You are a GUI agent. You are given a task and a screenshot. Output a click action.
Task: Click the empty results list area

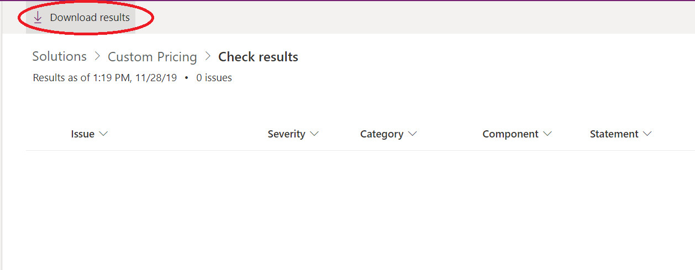360,210
